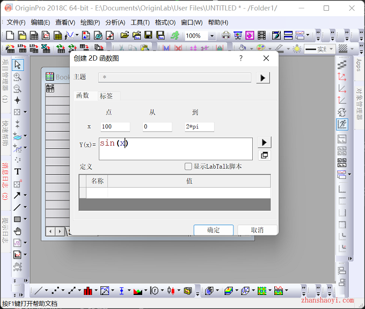Click the Line+Symbol plot icon

pos(72,291)
